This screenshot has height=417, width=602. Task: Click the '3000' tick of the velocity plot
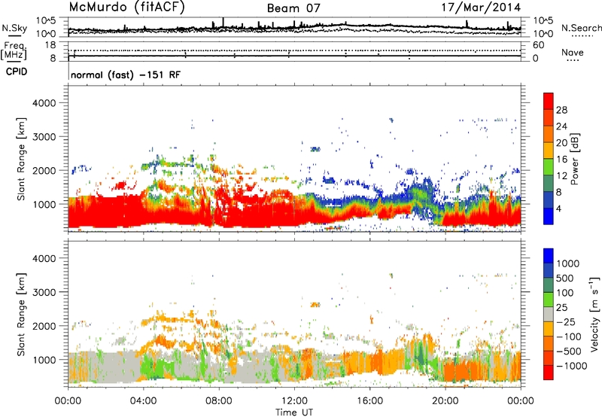tap(44, 292)
